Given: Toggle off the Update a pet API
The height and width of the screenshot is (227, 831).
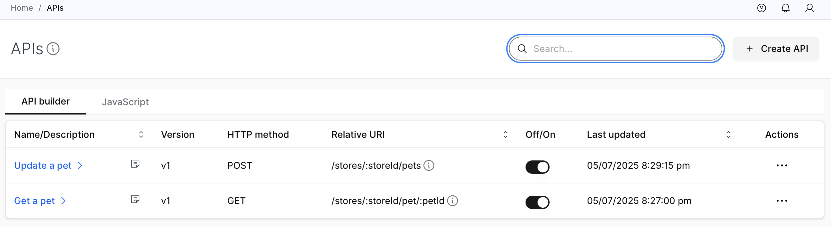Looking at the screenshot, I should click(x=538, y=167).
